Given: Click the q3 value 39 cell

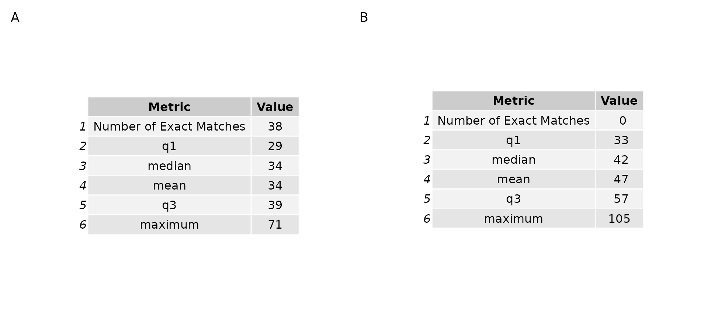Looking at the screenshot, I should (275, 205).
